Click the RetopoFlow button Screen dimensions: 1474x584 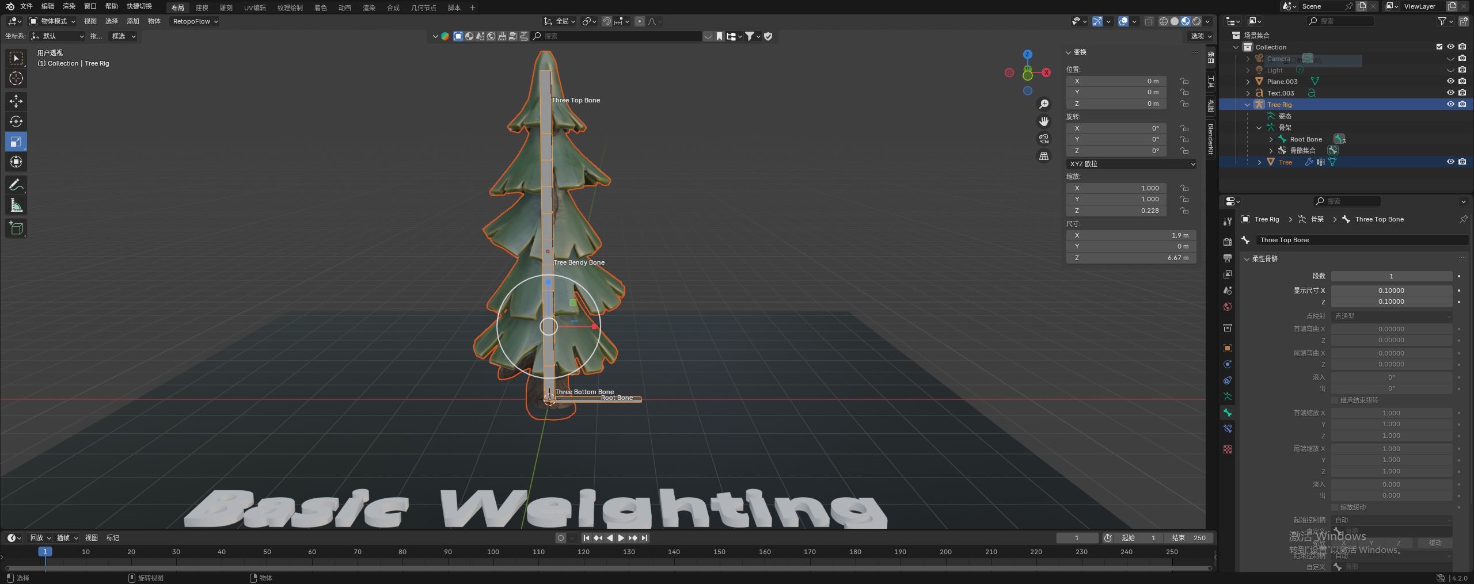click(195, 21)
